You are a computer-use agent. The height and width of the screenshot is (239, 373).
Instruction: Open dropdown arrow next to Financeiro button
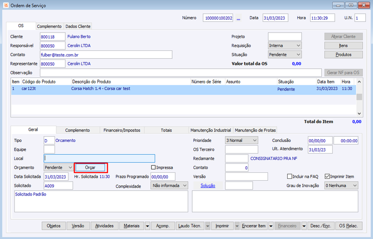(304, 226)
